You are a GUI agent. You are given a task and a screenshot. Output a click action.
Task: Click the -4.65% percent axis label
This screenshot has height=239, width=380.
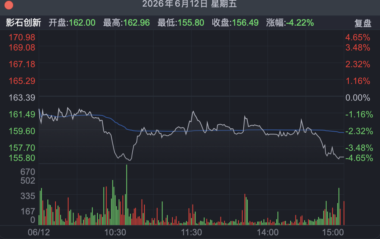359,158
